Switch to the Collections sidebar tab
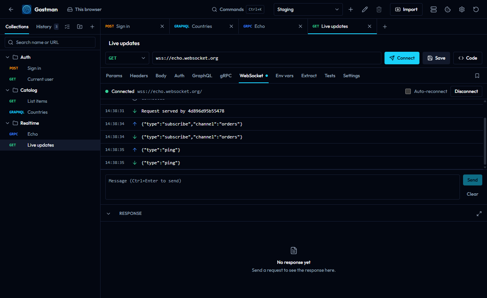Image resolution: width=487 pixels, height=298 pixels. pos(17,27)
